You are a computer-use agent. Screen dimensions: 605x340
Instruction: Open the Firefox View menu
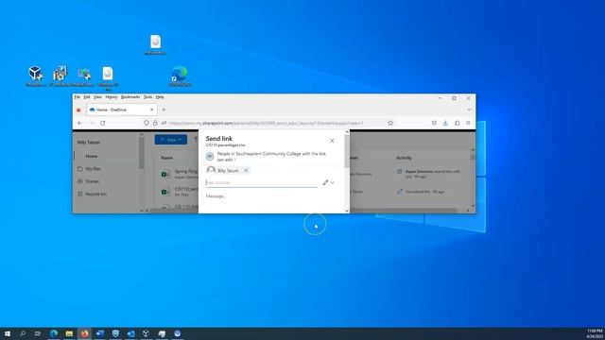point(97,97)
